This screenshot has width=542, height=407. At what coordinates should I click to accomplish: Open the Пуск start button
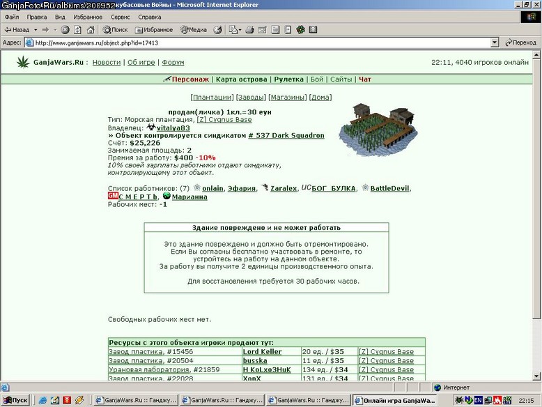[15, 401]
